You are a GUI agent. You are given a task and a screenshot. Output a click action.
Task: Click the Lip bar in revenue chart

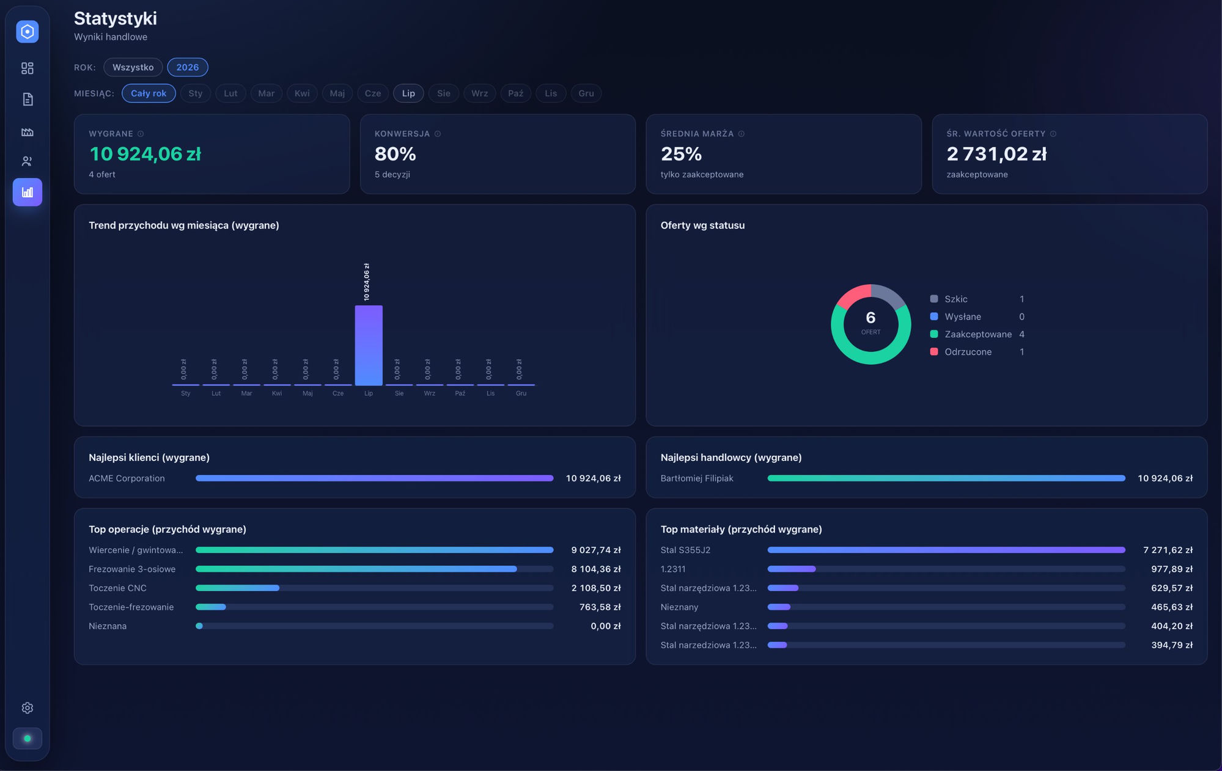[x=369, y=345]
